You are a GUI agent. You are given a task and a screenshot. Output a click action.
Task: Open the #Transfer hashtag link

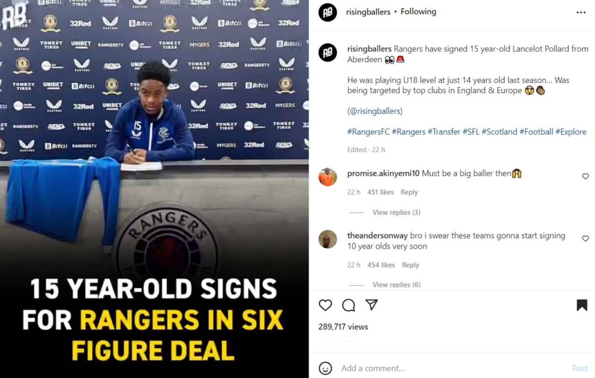[443, 132]
